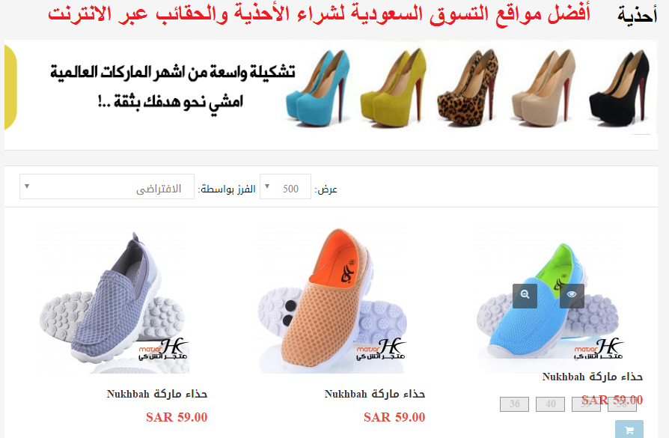The height and width of the screenshot is (438, 669).
Task: Open the display count dropdown showing 500
Action: click(x=285, y=186)
